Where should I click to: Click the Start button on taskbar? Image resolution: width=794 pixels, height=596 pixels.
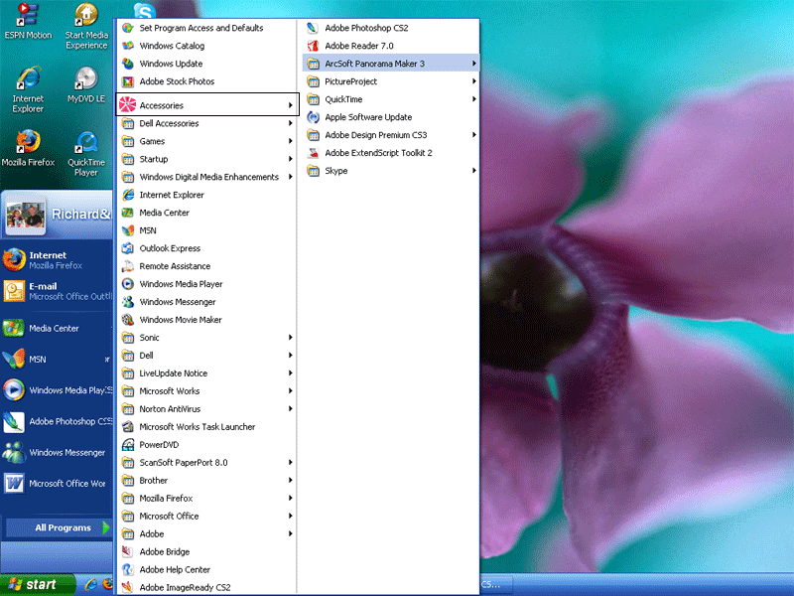pyautogui.click(x=37, y=584)
